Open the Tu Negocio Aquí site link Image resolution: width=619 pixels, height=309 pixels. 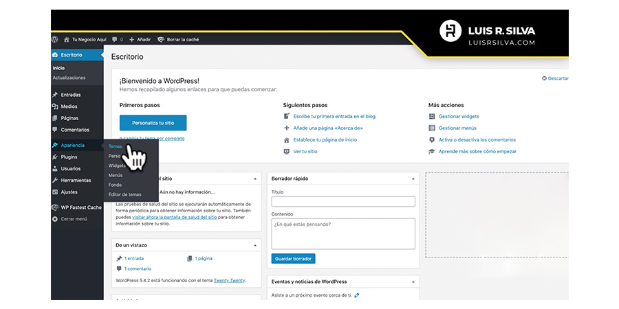[x=85, y=39]
